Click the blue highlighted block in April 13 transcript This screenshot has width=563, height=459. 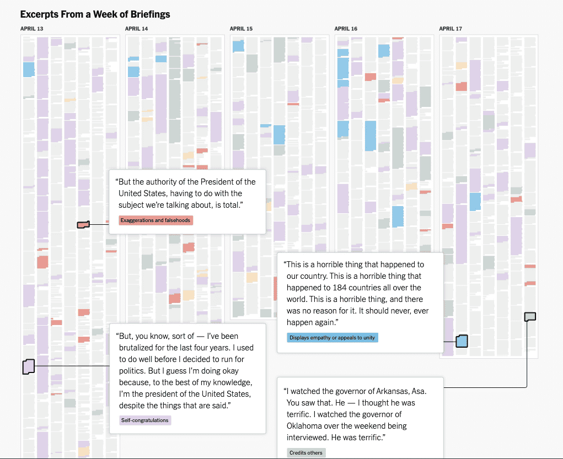coord(29,69)
